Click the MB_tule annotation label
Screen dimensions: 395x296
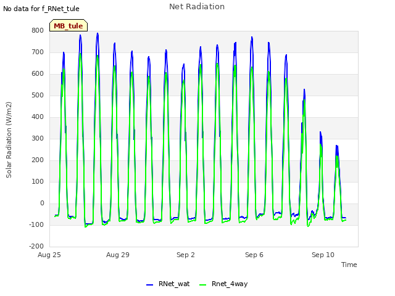pos(69,25)
